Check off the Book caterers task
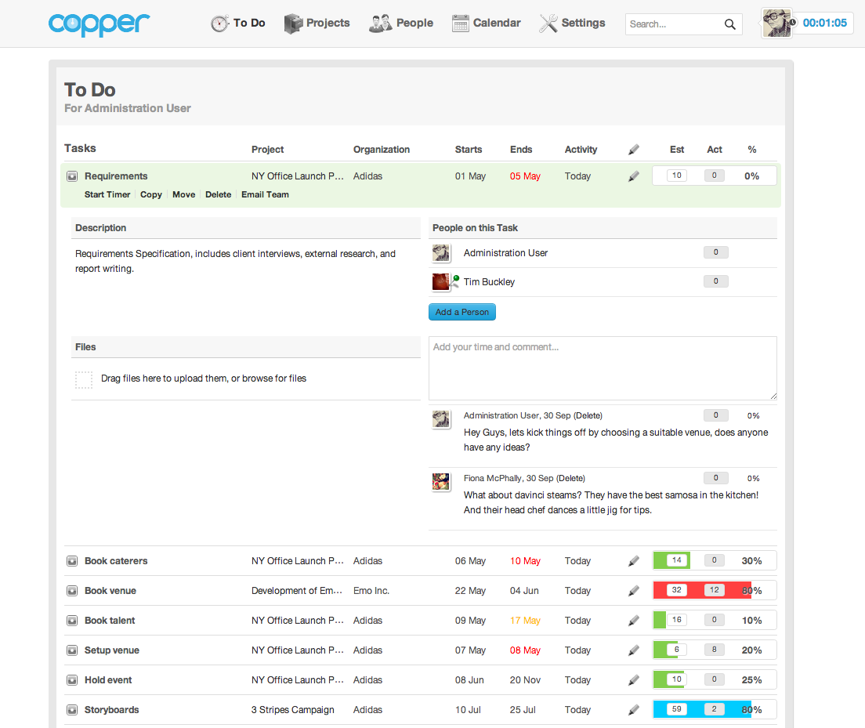 72,560
